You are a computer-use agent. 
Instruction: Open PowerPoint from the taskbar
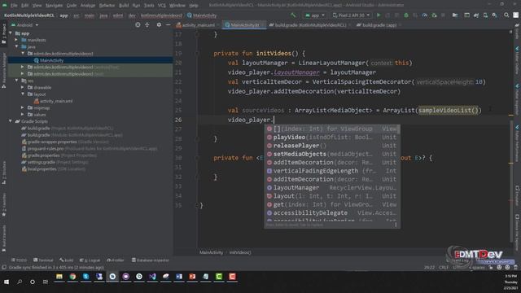tap(192, 277)
